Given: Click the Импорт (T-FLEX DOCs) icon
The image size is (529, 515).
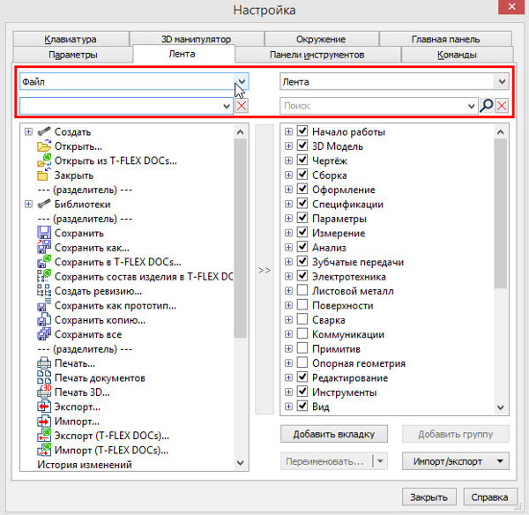Looking at the screenshot, I should click(x=44, y=451).
